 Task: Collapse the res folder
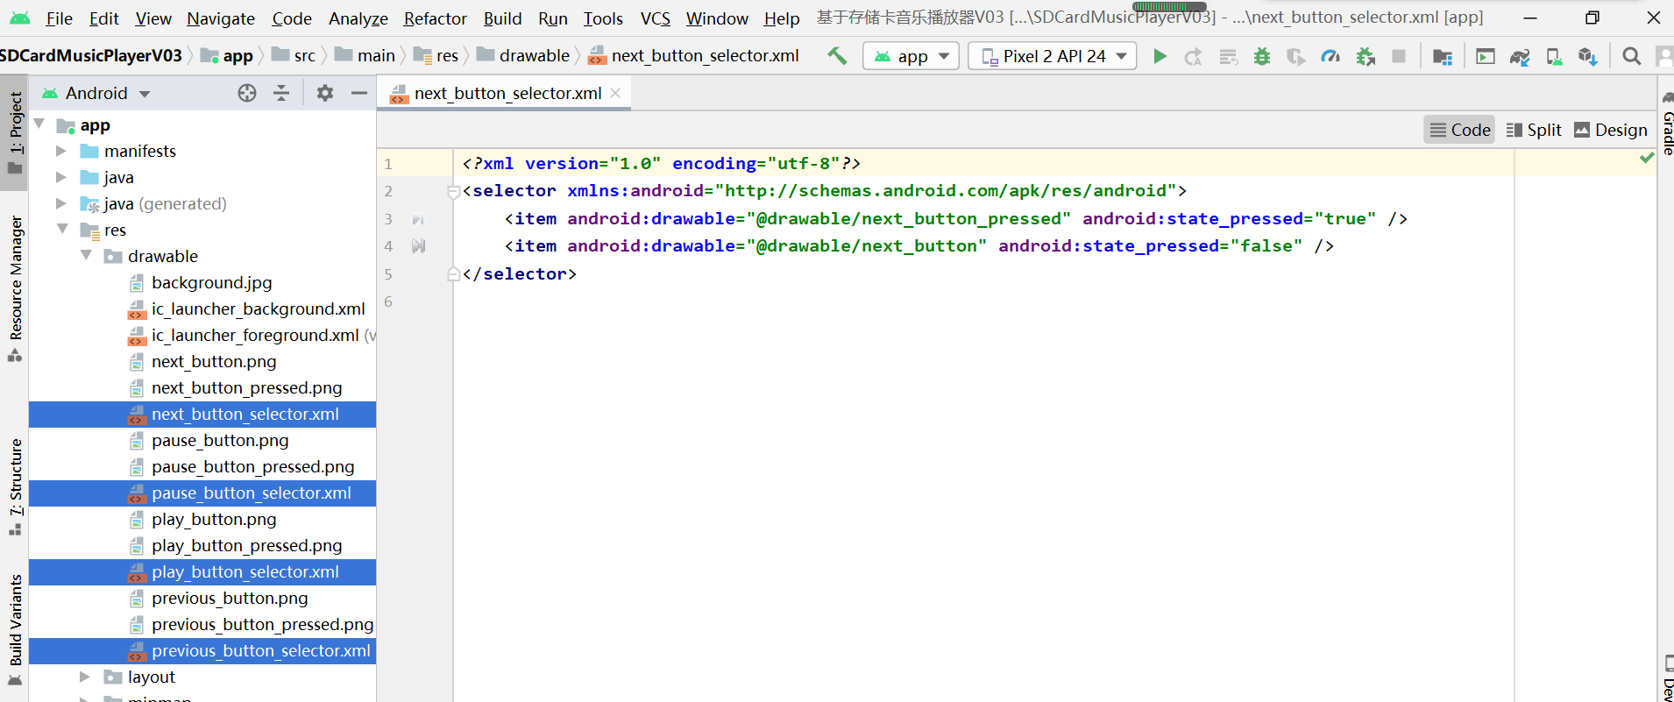(x=62, y=229)
